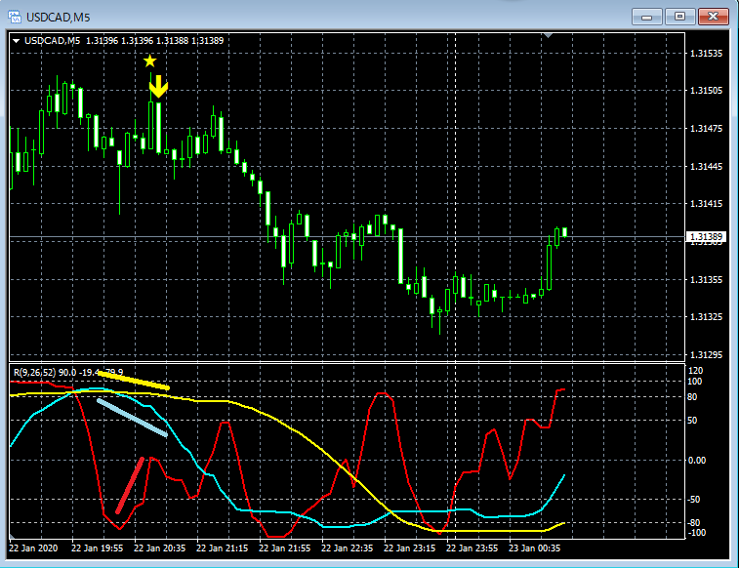Click the gray chart shift triangle marker
The height and width of the screenshot is (568, 739).
(x=548, y=35)
